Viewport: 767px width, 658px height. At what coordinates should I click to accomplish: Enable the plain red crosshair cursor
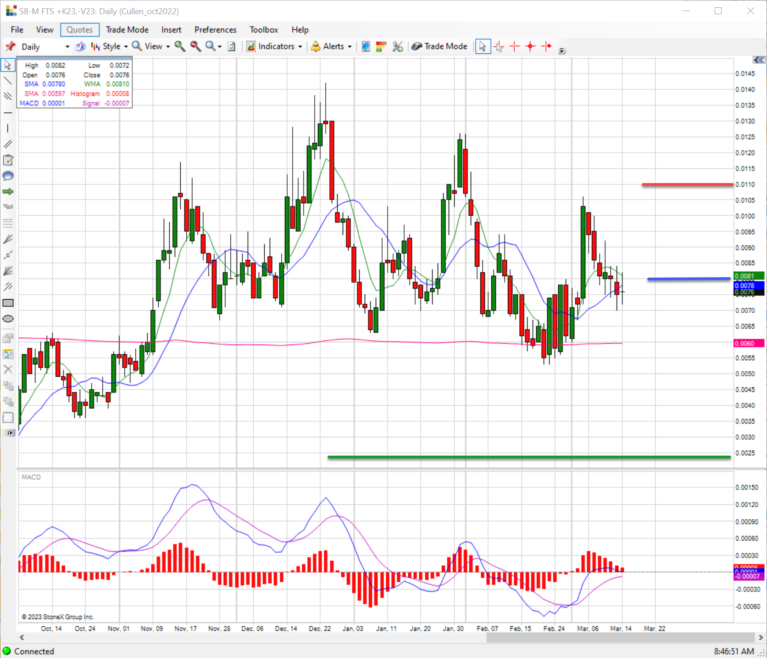coord(515,46)
